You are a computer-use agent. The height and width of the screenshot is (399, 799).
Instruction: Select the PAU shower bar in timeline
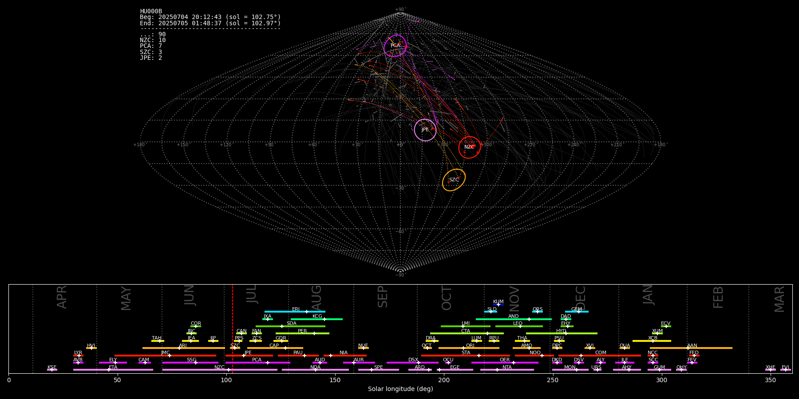point(298,356)
